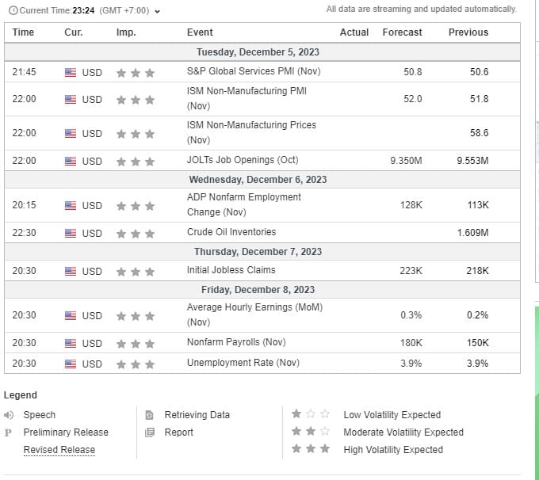Sort by the Time column header

click(24, 32)
